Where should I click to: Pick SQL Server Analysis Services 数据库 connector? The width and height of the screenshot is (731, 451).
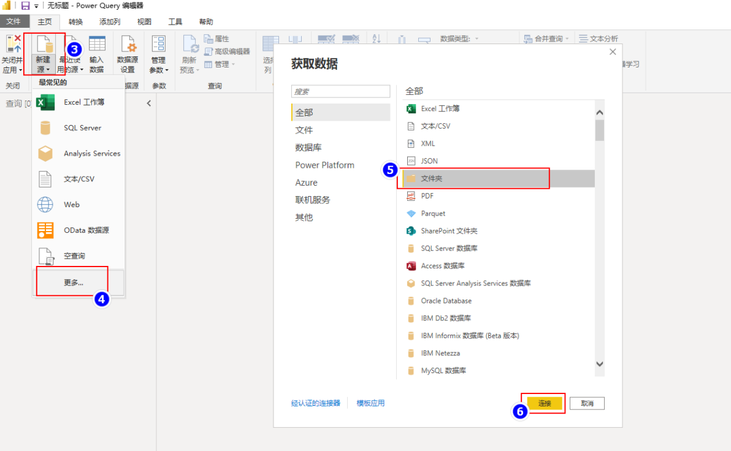(499, 283)
